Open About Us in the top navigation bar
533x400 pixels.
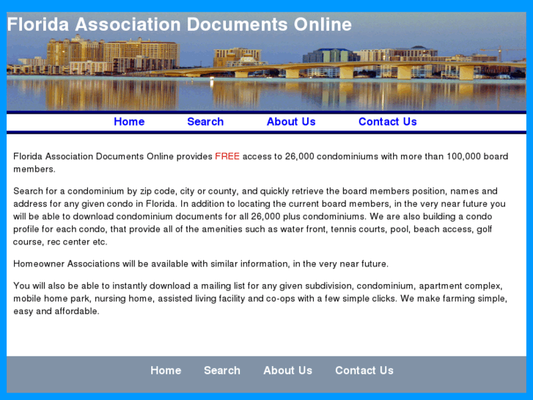pyautogui.click(x=291, y=122)
